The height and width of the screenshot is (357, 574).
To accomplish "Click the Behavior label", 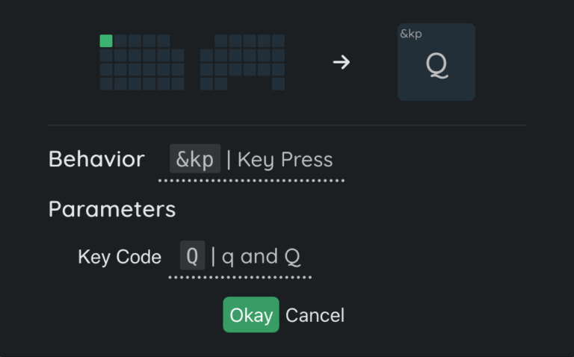I will tap(96, 159).
